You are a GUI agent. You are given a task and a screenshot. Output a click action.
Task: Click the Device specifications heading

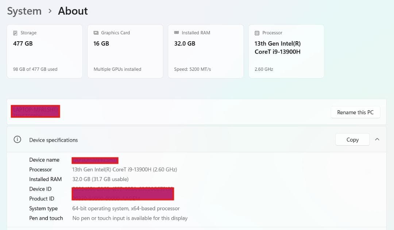click(54, 140)
